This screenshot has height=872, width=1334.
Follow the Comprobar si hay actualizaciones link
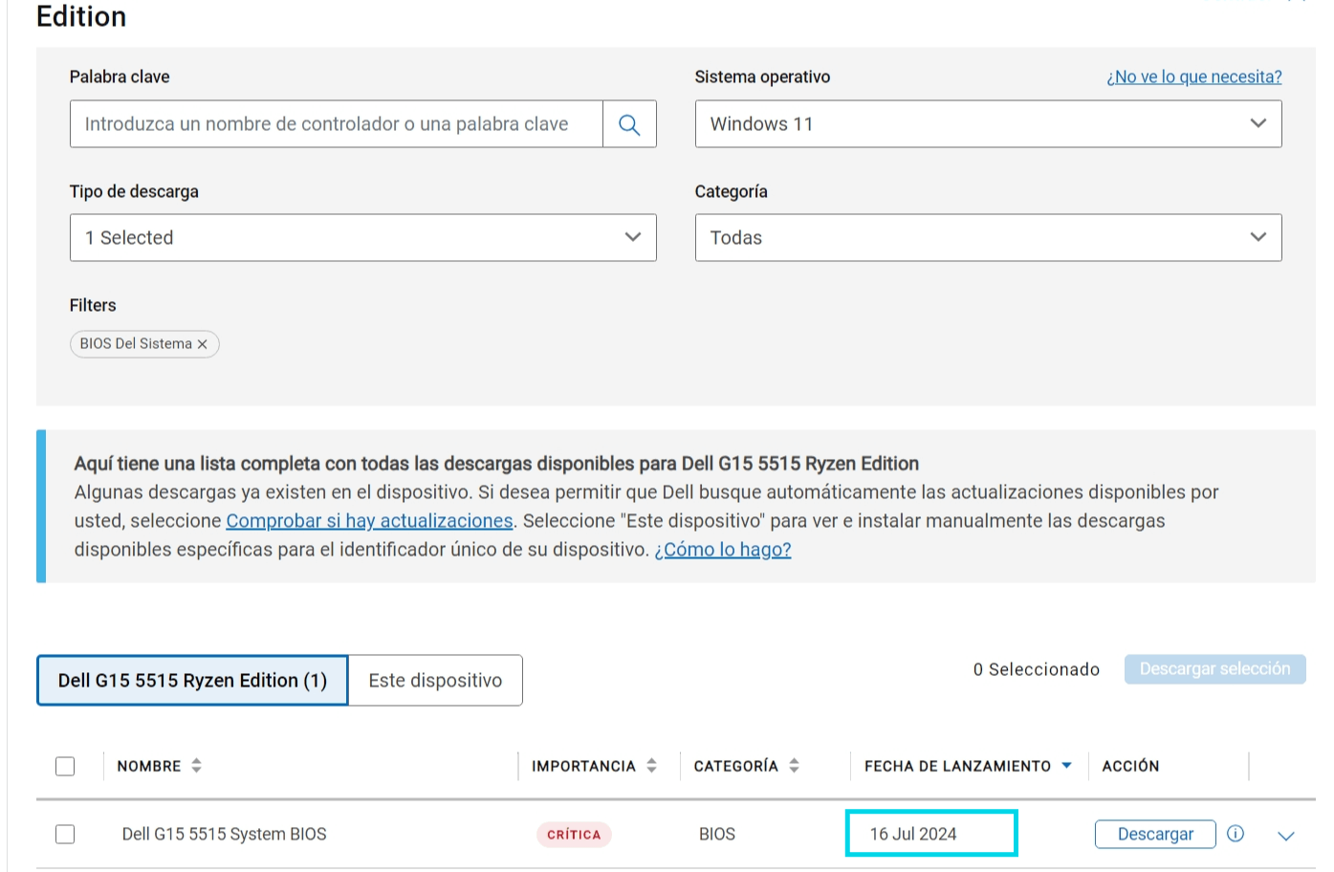point(369,521)
